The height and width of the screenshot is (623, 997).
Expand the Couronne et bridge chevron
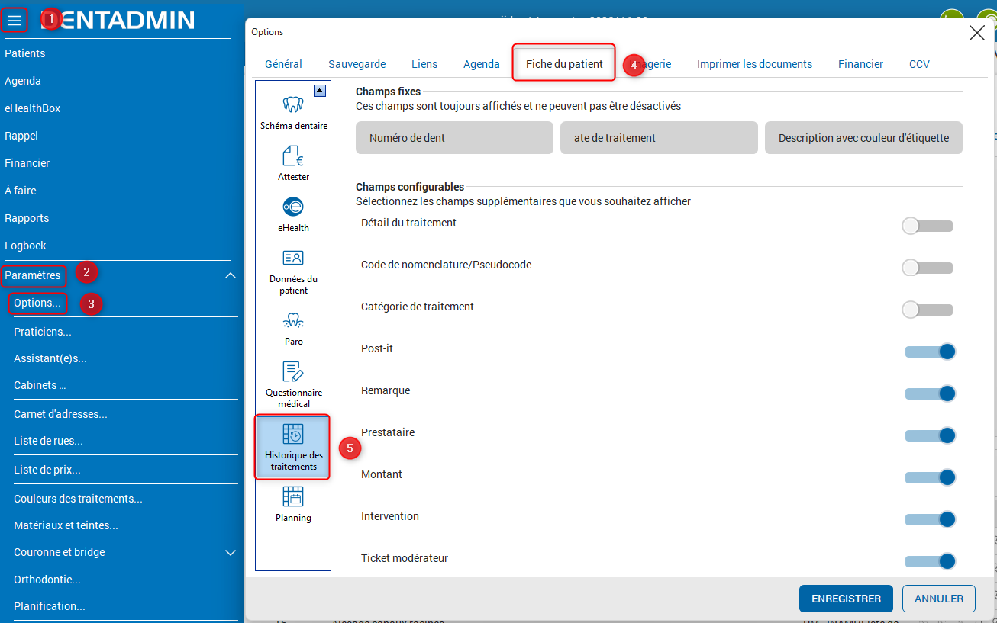[x=231, y=552]
